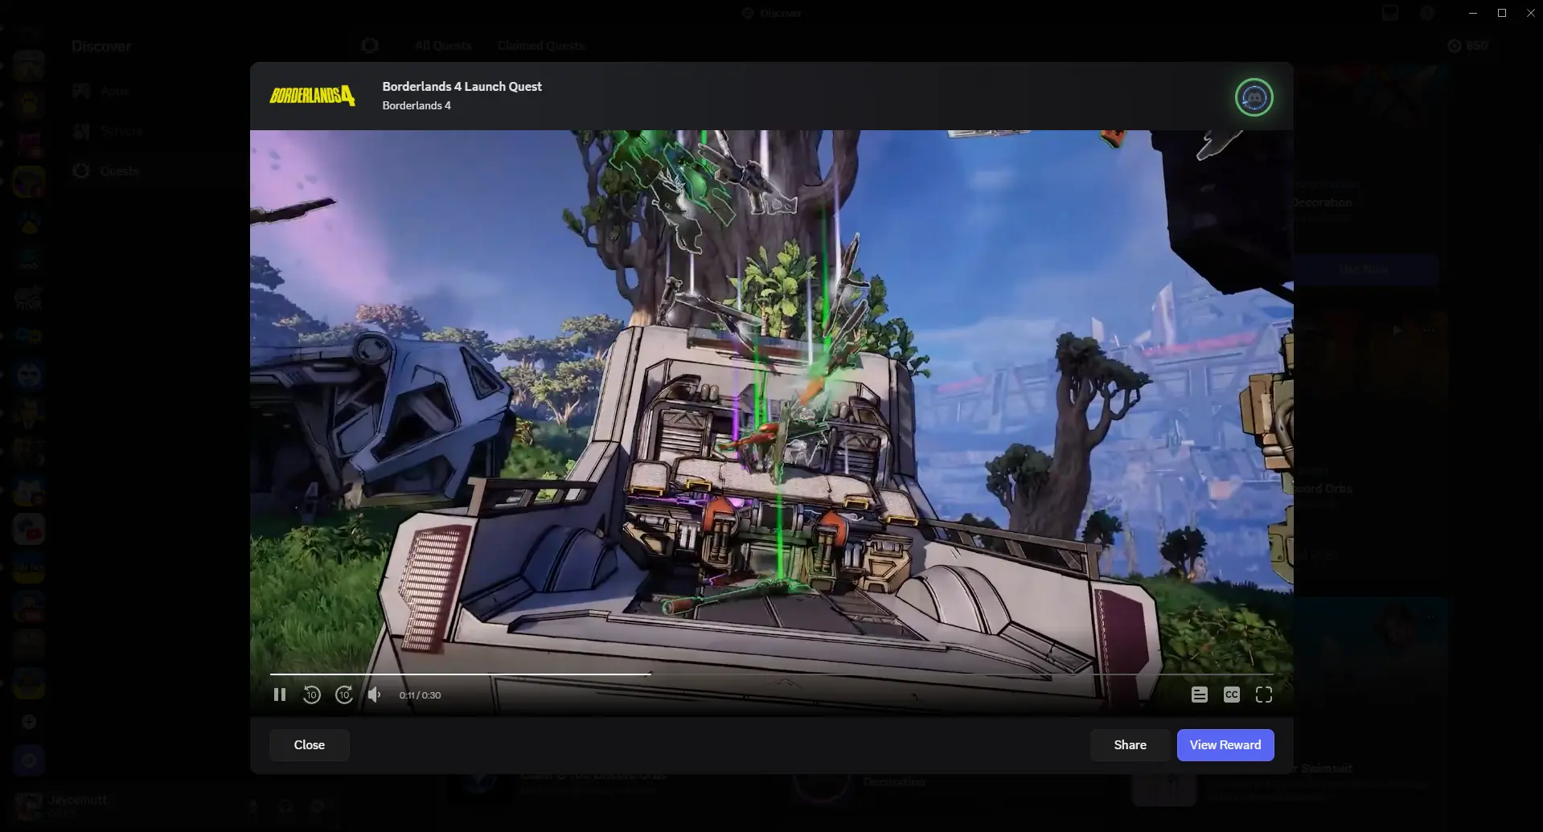Click the Borderlands 4 logo
Screen dimensions: 1543x832
point(313,96)
